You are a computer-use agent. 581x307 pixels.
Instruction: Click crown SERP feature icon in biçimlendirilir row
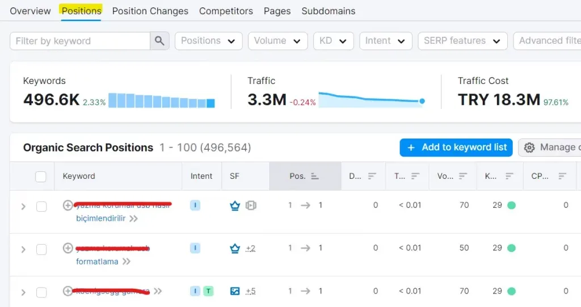click(x=235, y=205)
